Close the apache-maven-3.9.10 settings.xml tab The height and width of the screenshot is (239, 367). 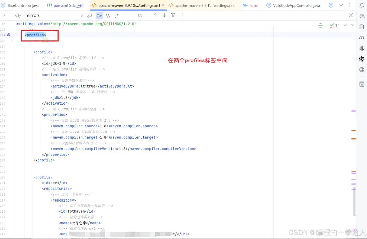point(163,5)
